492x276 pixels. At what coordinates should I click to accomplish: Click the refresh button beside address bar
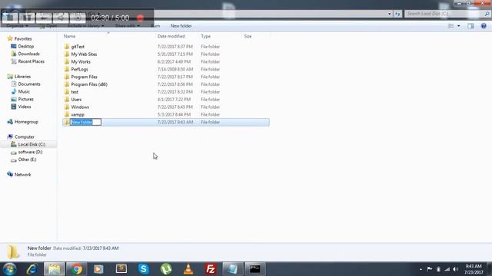click(397, 14)
